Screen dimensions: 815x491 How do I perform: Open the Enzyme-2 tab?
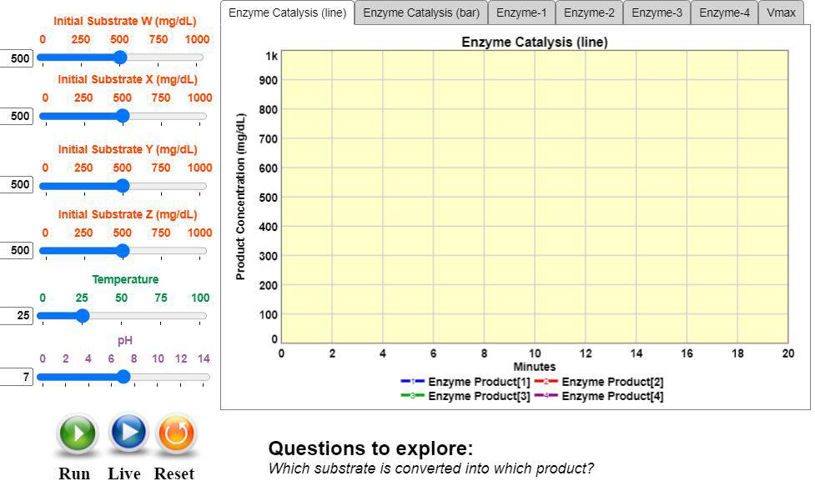(589, 13)
